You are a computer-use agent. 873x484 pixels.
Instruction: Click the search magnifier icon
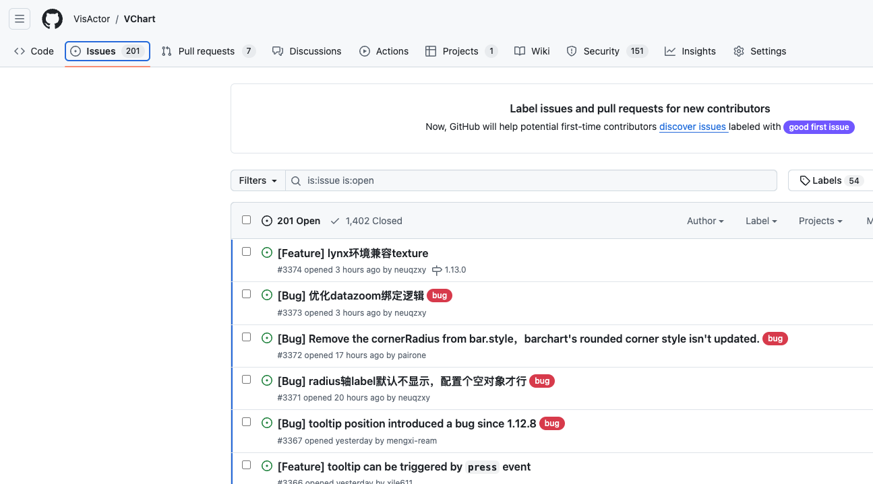[x=296, y=180]
